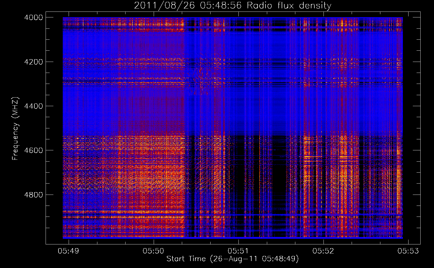
Task: Click the 4800 frequency axis label
Action: point(34,195)
